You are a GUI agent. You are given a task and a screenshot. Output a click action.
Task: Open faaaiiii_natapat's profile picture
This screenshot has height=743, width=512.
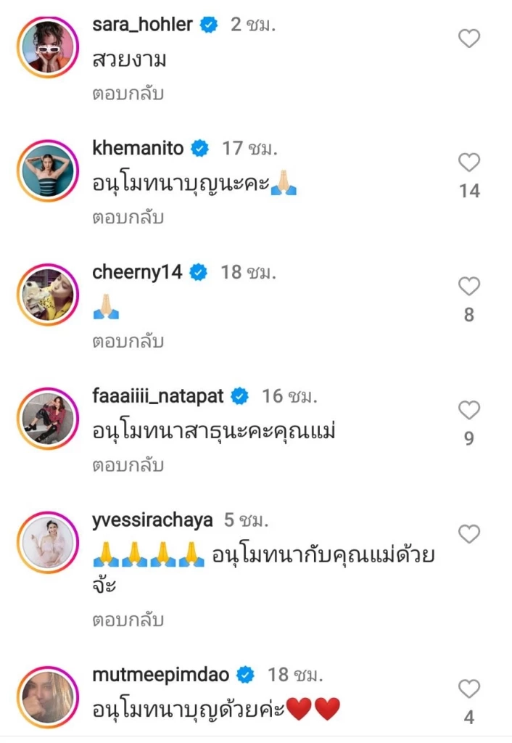pyautogui.click(x=47, y=419)
